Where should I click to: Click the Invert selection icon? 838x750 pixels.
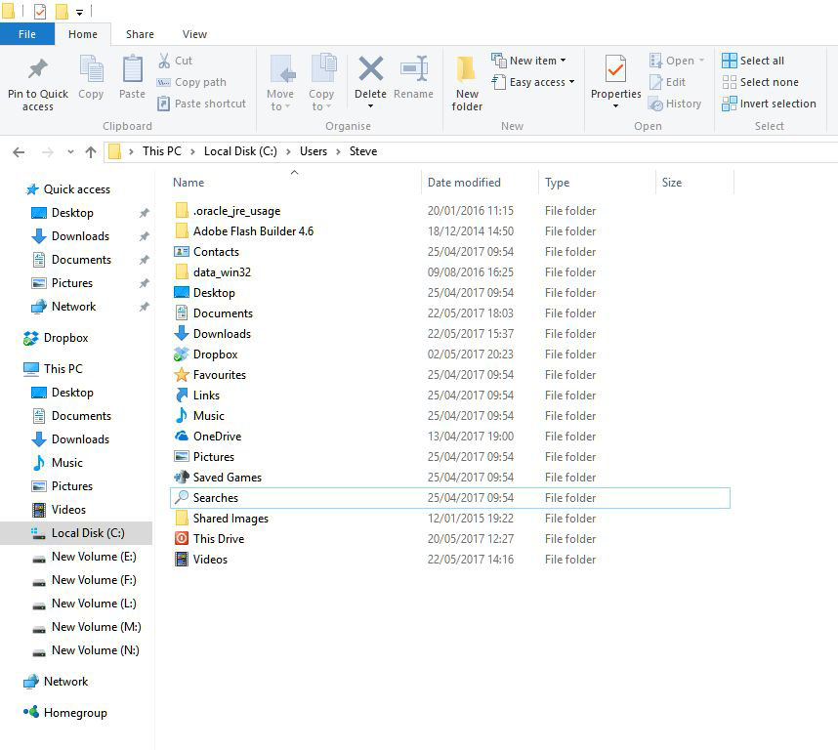click(729, 104)
